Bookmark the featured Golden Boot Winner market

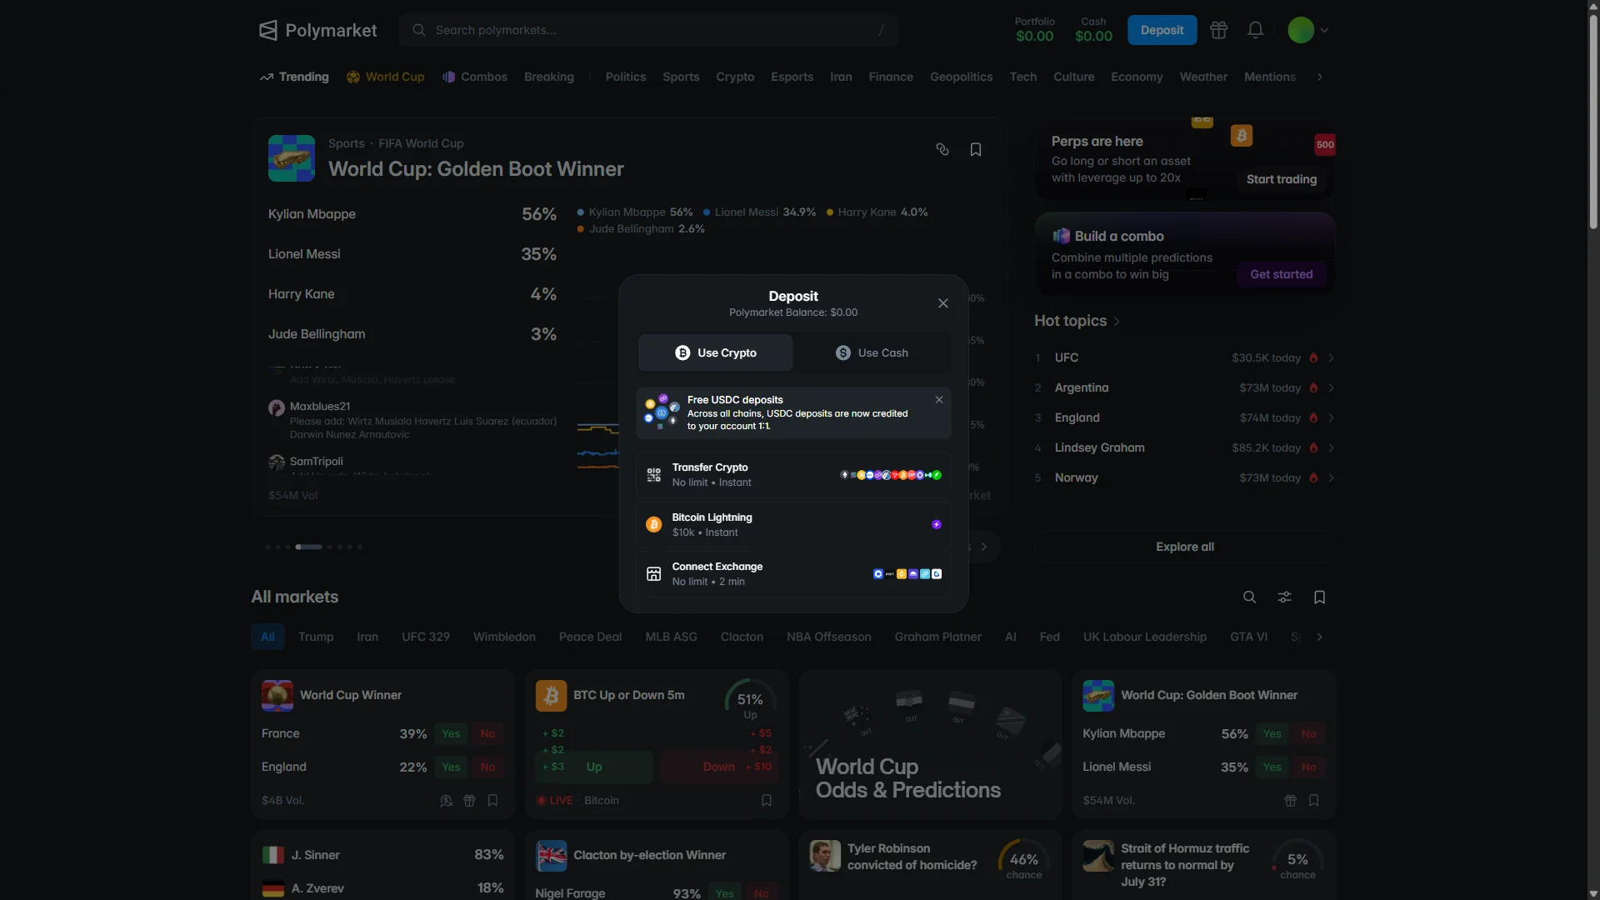pos(975,149)
